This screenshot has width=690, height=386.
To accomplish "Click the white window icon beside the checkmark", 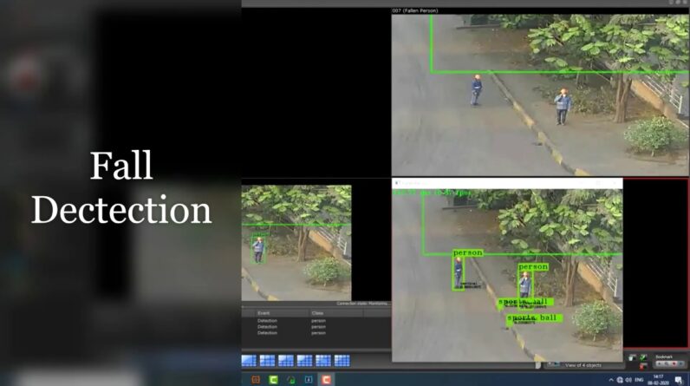I will 632,358.
